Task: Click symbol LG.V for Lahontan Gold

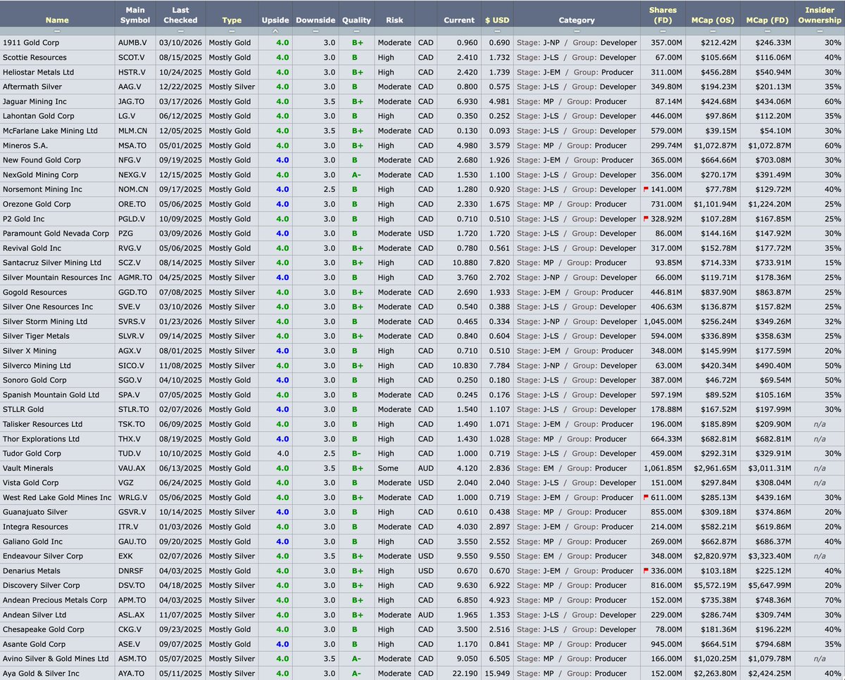Action: point(127,116)
